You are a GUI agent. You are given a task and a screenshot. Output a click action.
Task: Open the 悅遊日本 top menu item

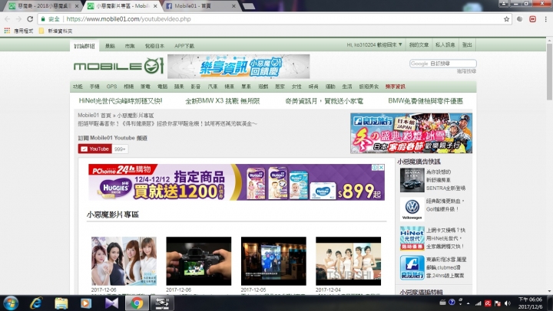(x=154, y=46)
